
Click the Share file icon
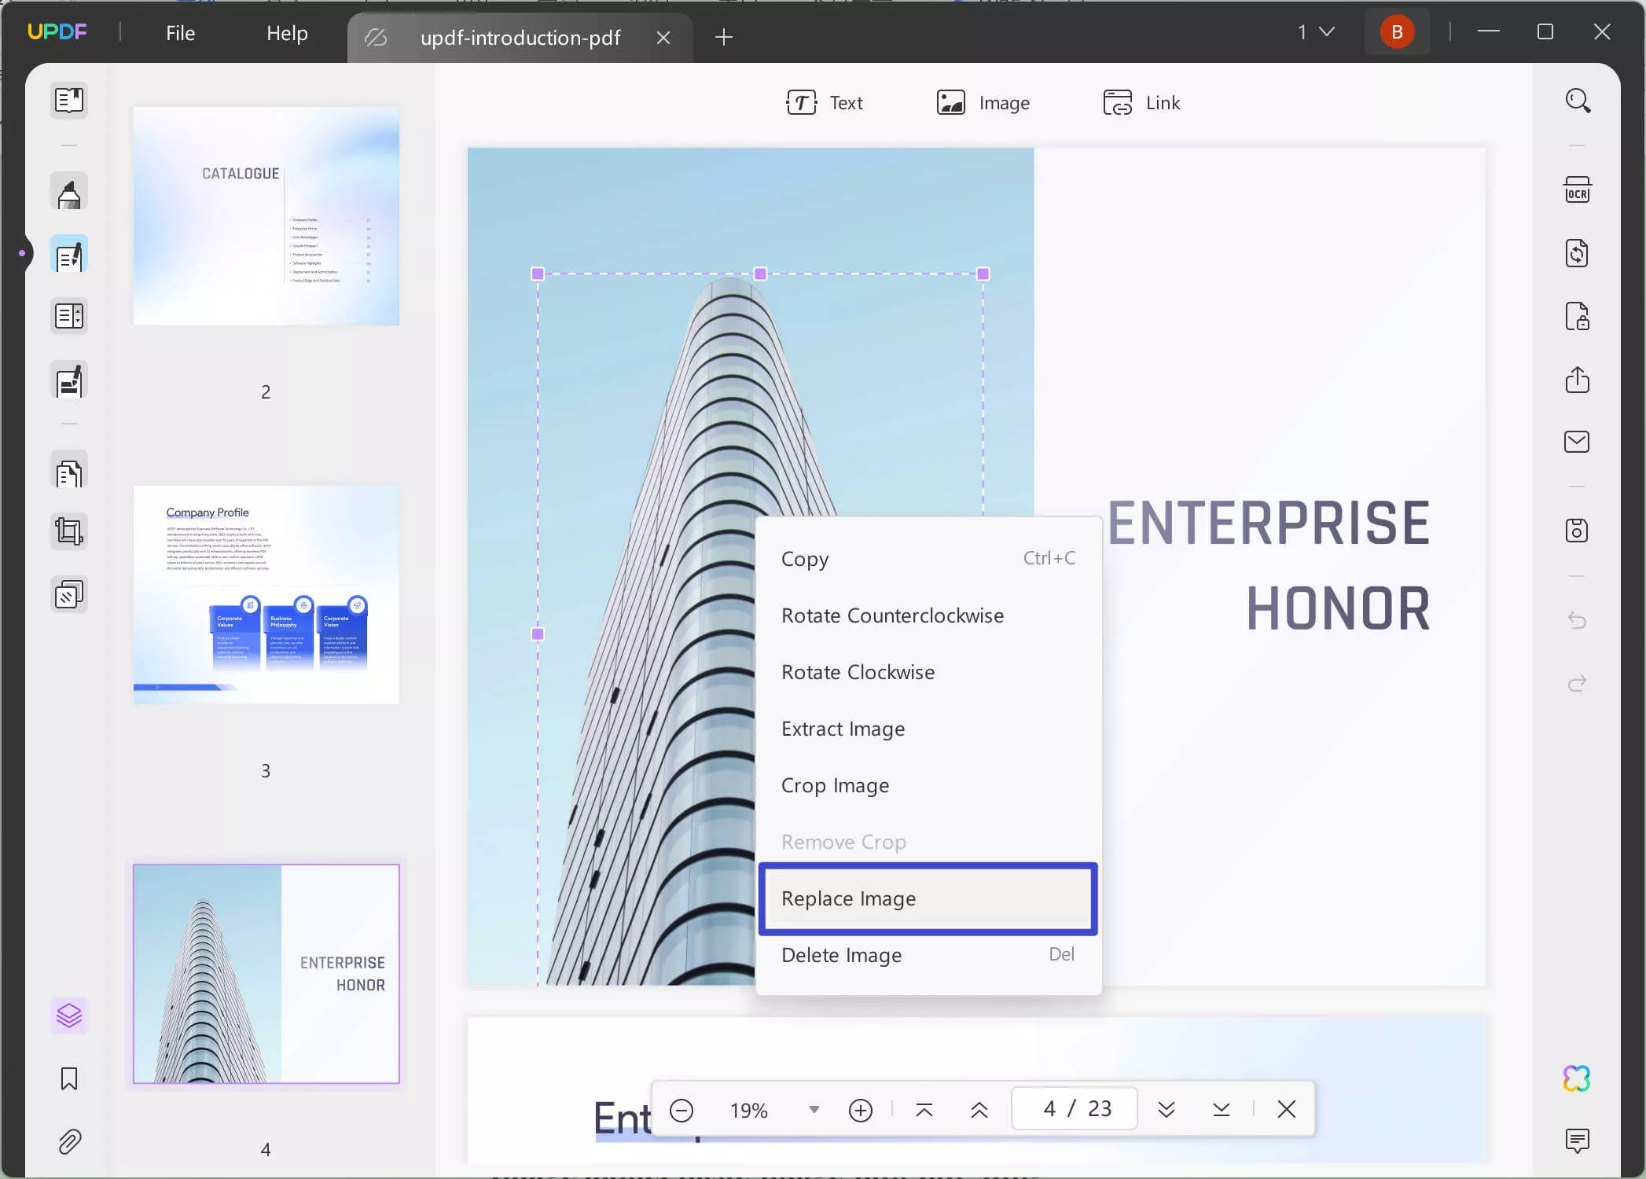(x=1578, y=380)
